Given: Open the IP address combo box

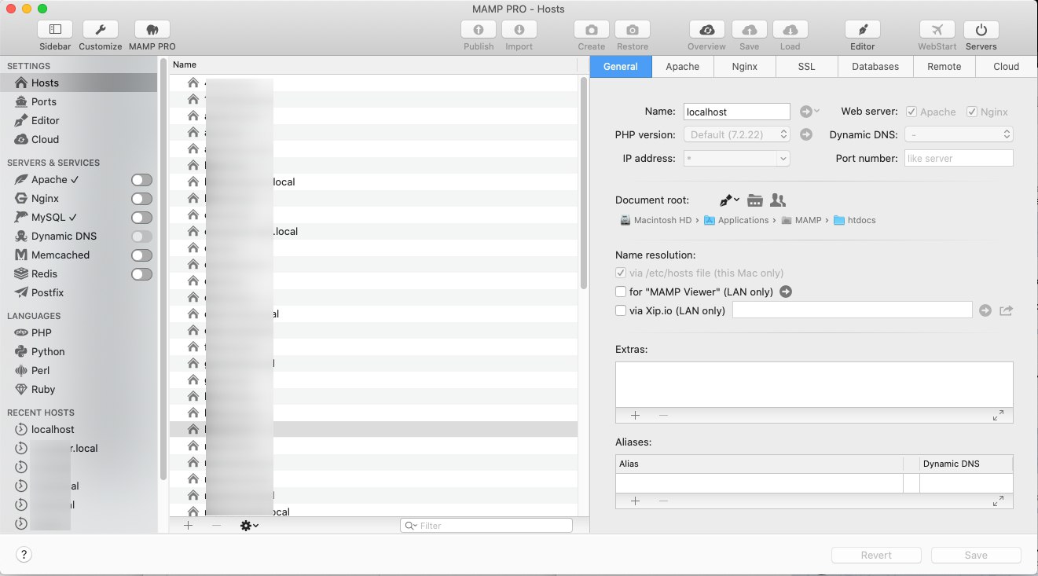Looking at the screenshot, I should (737, 158).
